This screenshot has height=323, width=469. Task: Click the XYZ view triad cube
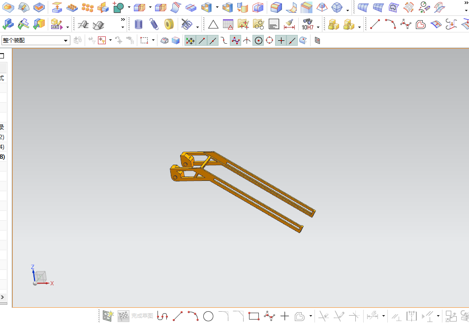click(x=40, y=277)
